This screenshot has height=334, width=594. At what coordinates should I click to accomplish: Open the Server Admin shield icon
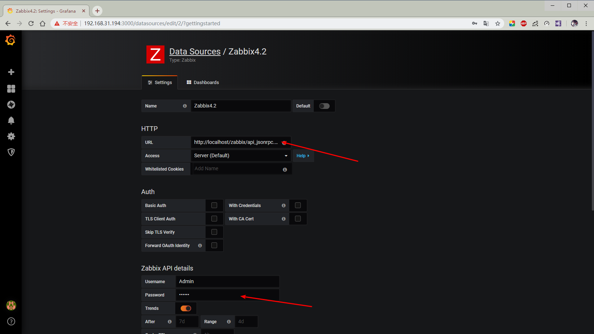pyautogui.click(x=11, y=152)
